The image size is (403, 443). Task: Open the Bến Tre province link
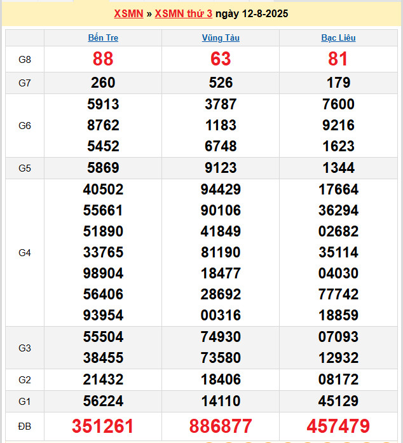point(103,37)
